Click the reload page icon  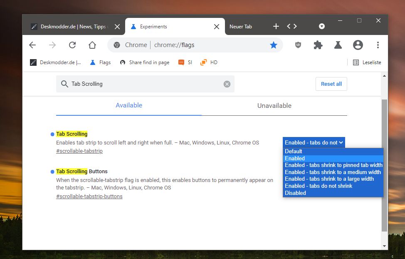tap(72, 45)
